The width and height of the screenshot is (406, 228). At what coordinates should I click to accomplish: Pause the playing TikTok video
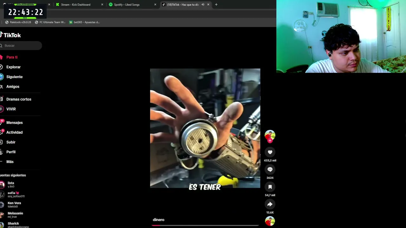pos(205,128)
